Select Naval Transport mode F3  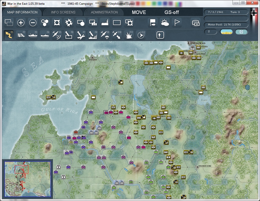33,35
